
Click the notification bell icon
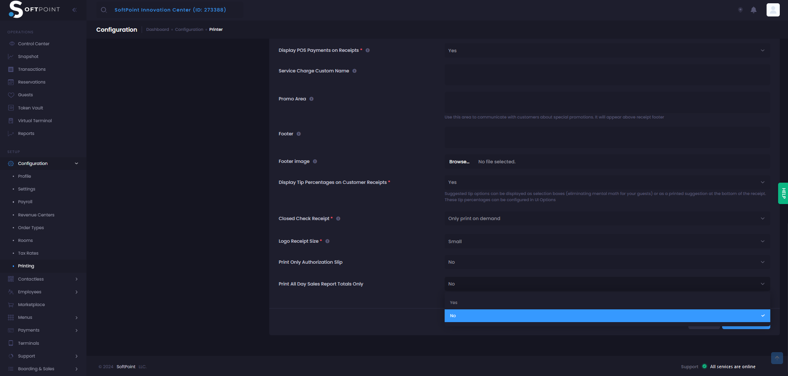753,10
